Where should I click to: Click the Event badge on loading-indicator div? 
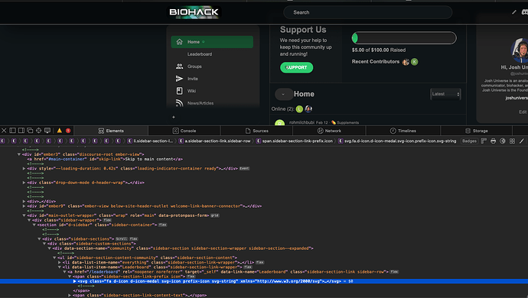[x=244, y=169]
